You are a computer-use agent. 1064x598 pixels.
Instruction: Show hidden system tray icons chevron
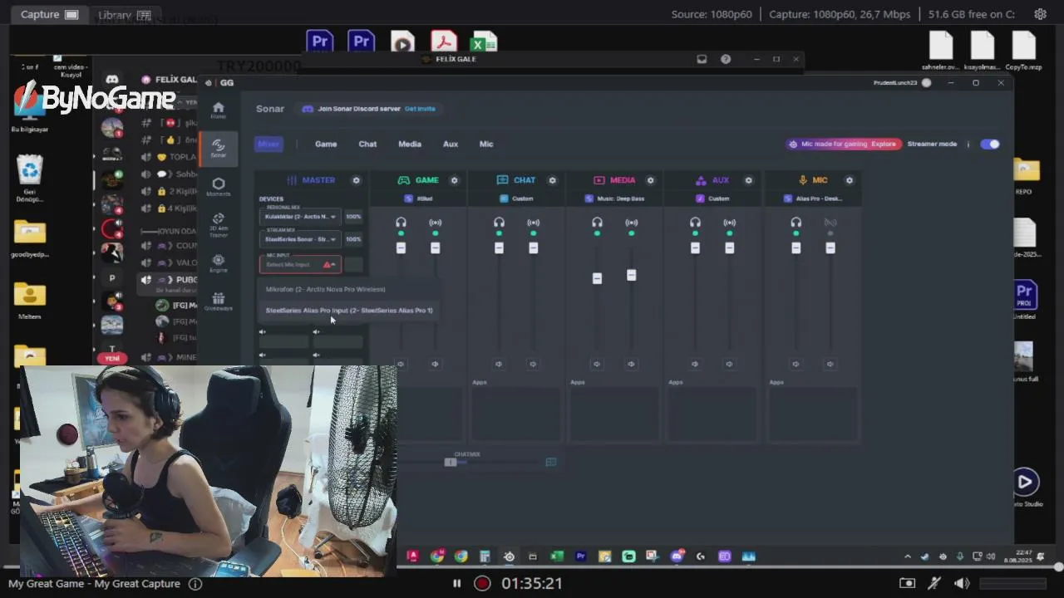click(x=907, y=556)
